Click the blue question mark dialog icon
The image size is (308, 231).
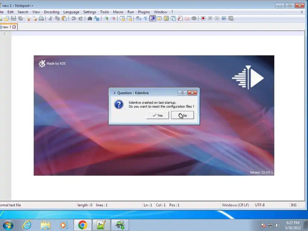[119, 104]
